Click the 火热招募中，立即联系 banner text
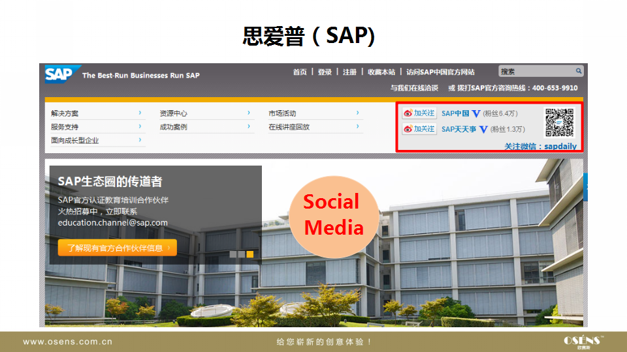The width and height of the screenshot is (627, 352). (x=97, y=211)
